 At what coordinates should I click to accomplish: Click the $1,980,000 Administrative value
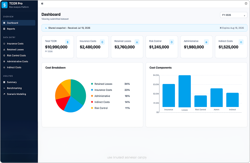[194, 47]
